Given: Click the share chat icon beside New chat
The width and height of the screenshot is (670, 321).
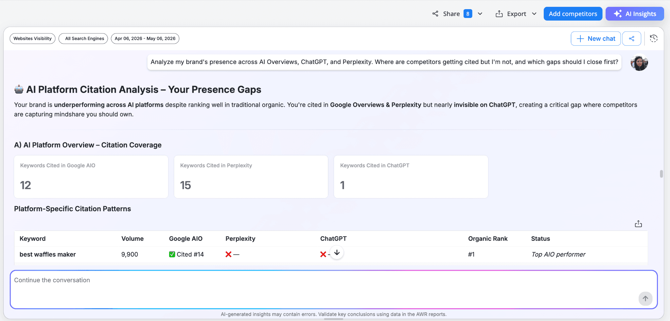Looking at the screenshot, I should click(632, 39).
